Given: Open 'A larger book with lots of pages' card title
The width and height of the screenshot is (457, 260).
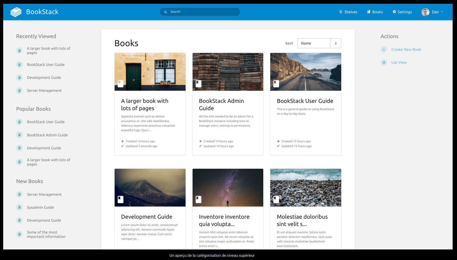Looking at the screenshot, I should tap(145, 105).
